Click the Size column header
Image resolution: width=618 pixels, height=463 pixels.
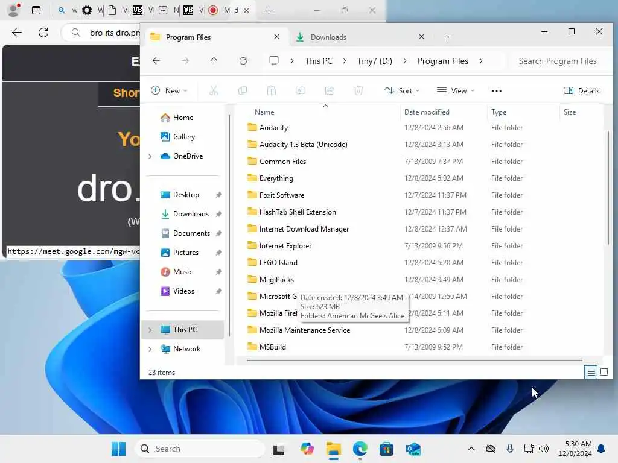(x=581, y=112)
